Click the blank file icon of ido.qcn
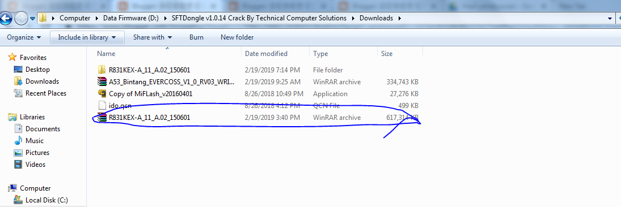 (102, 105)
